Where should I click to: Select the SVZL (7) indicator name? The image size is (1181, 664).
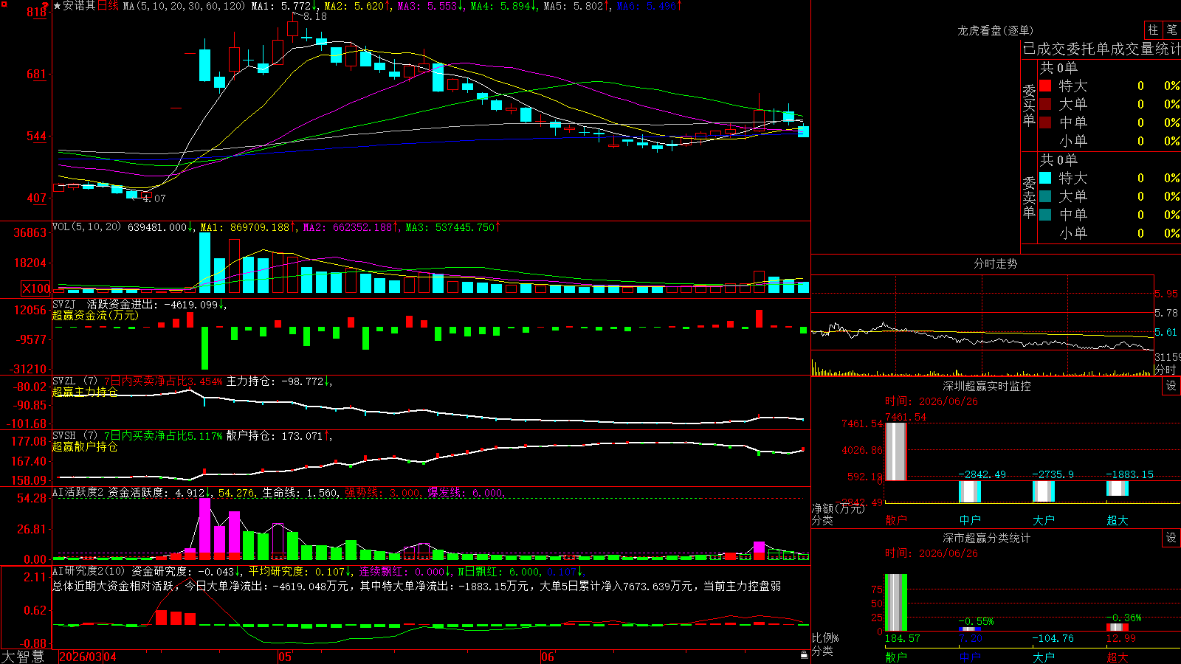click(75, 381)
